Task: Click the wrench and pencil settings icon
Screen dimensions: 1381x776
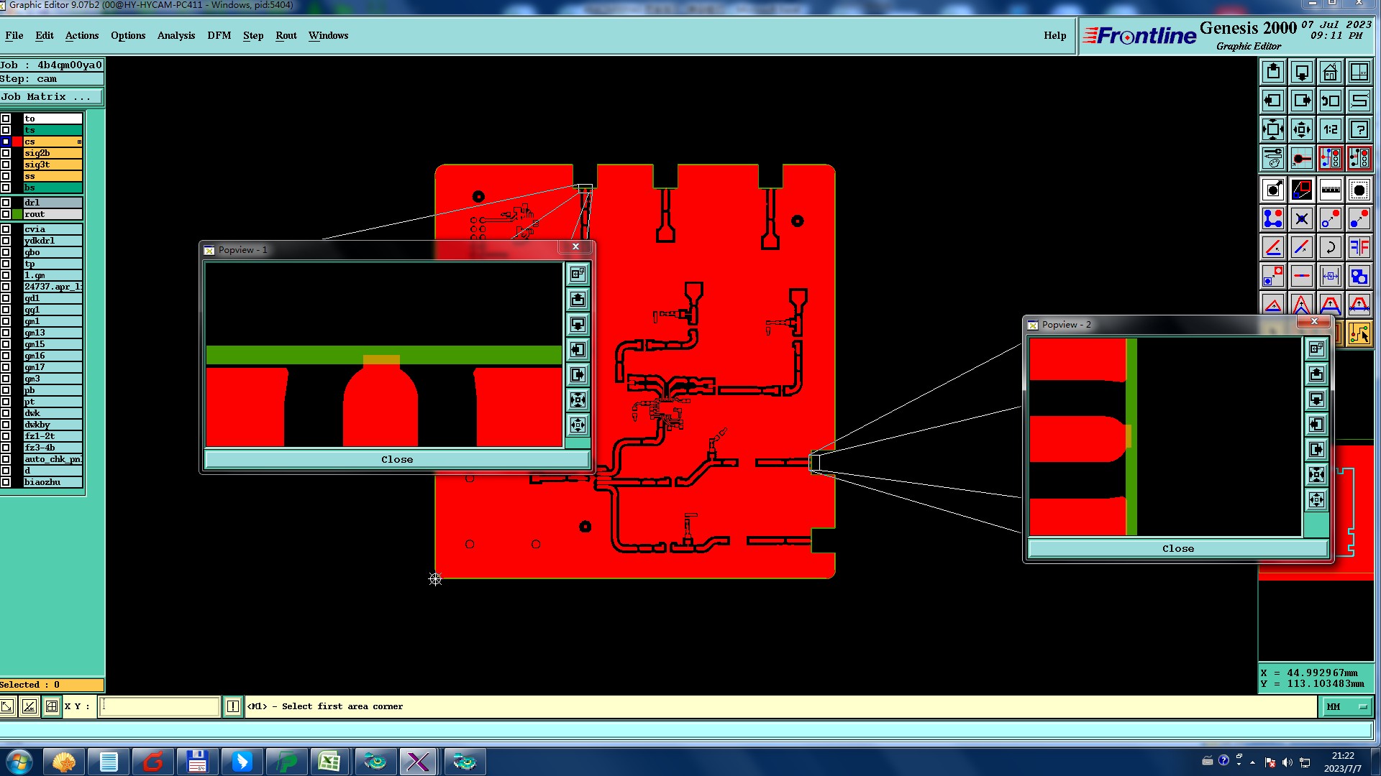Action: click(x=1272, y=158)
